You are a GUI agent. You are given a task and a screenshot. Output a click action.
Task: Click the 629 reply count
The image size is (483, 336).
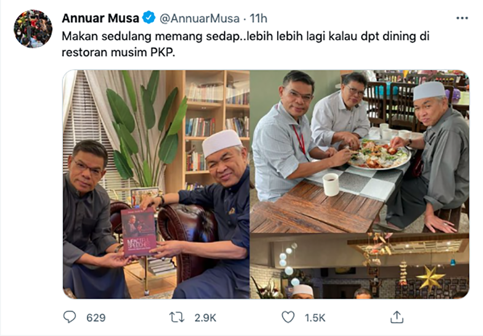[96, 318]
